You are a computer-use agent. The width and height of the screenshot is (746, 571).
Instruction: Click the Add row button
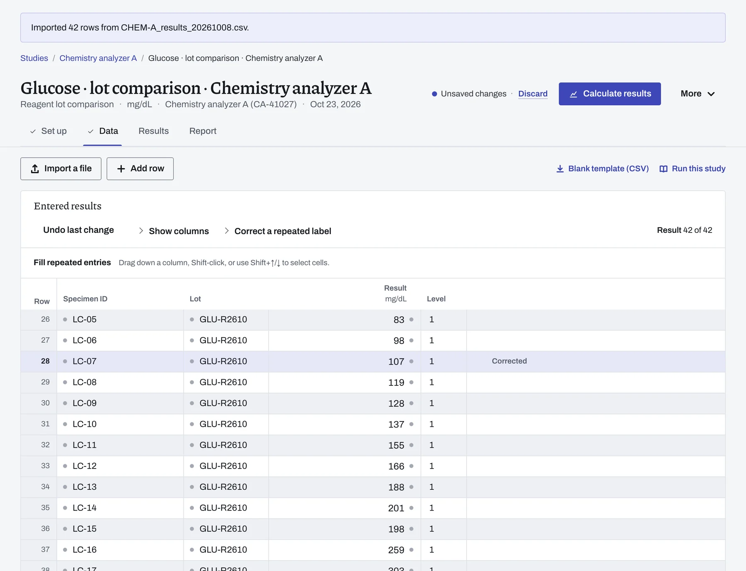(x=140, y=169)
